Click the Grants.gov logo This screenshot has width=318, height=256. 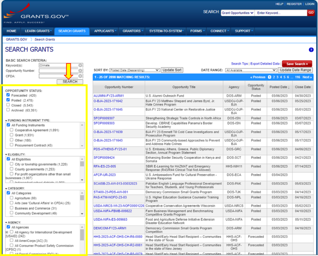tap(36, 14)
